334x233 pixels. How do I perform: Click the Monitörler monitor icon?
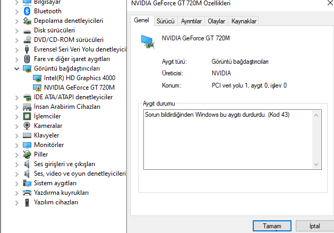(27, 145)
